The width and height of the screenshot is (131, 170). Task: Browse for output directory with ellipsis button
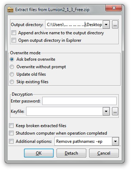coord(115,25)
